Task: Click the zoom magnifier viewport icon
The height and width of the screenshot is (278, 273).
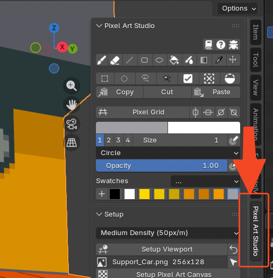Action: point(72,86)
